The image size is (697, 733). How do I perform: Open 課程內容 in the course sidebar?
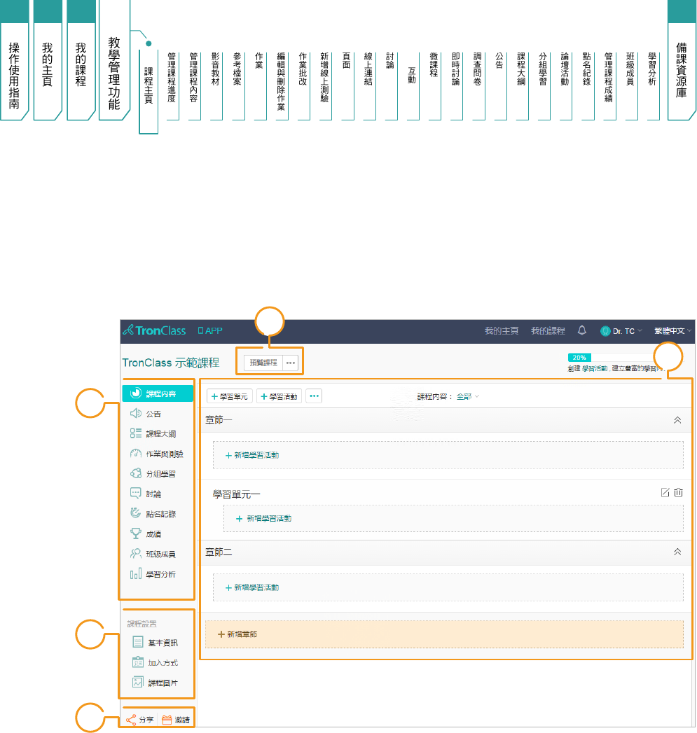tap(158, 393)
